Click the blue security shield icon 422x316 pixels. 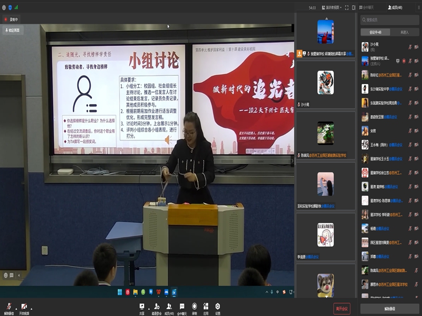click(x=10, y=7)
